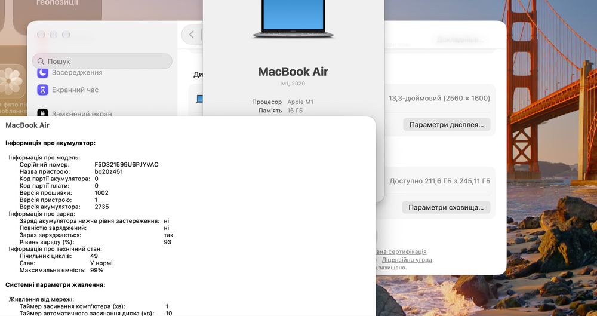Click the moon icon beside Зосередження
Image resolution: width=597 pixels, height=316 pixels.
pos(42,72)
